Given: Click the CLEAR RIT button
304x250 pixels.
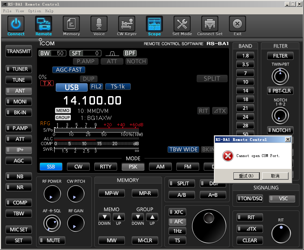Looking at the screenshot, I should click(x=250, y=240).
